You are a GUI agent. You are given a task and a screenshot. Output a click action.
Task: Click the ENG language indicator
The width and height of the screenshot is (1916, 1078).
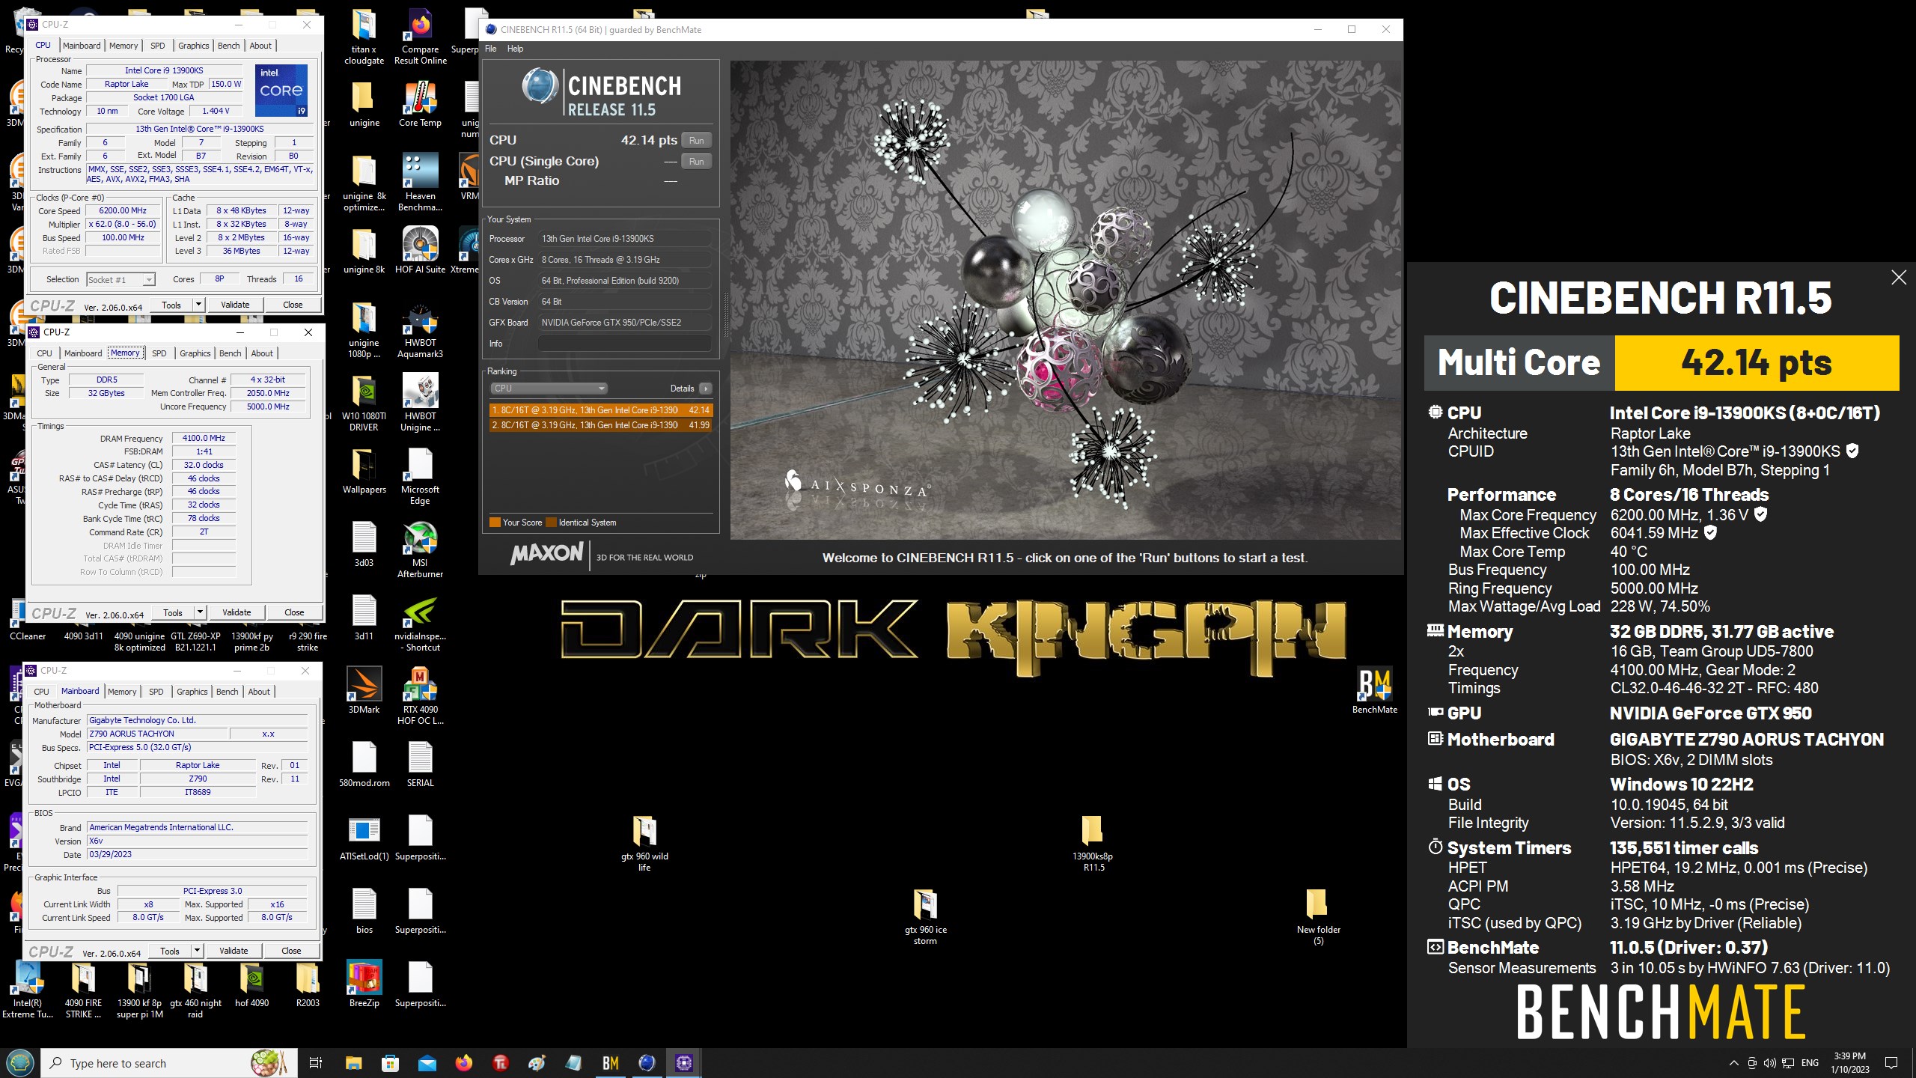[x=1810, y=1063]
